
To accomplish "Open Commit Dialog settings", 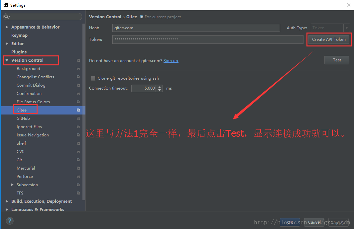I will click(31, 85).
